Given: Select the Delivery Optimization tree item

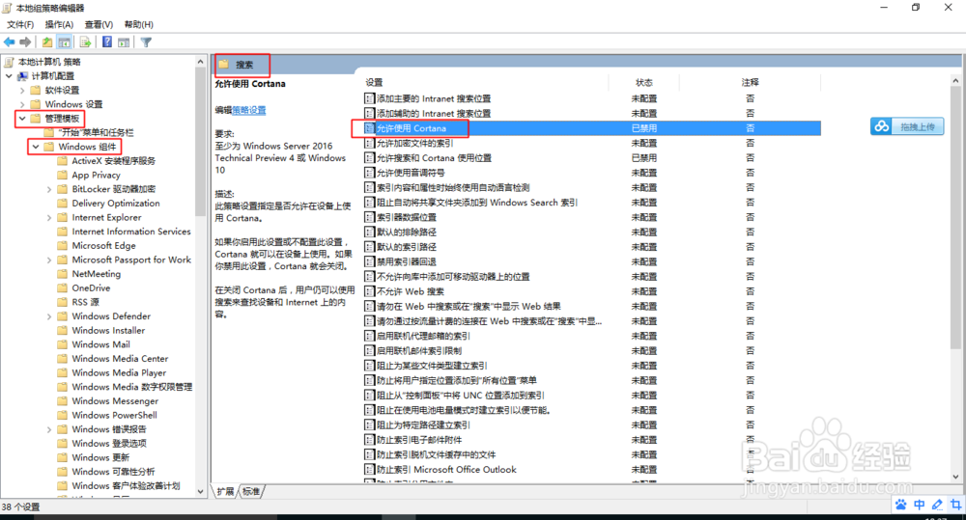Looking at the screenshot, I should click(x=116, y=203).
